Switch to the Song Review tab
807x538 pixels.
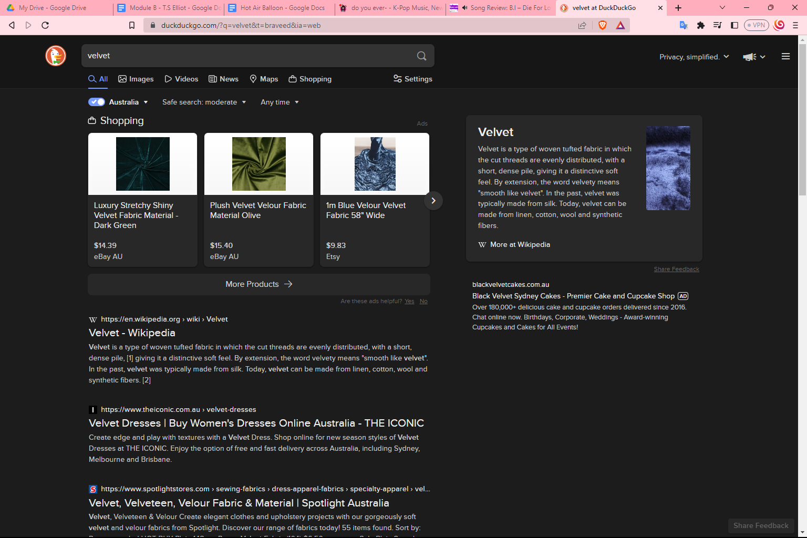point(500,8)
